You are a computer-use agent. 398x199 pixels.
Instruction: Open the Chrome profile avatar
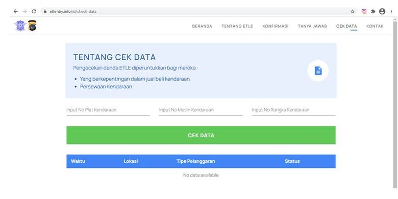click(382, 11)
